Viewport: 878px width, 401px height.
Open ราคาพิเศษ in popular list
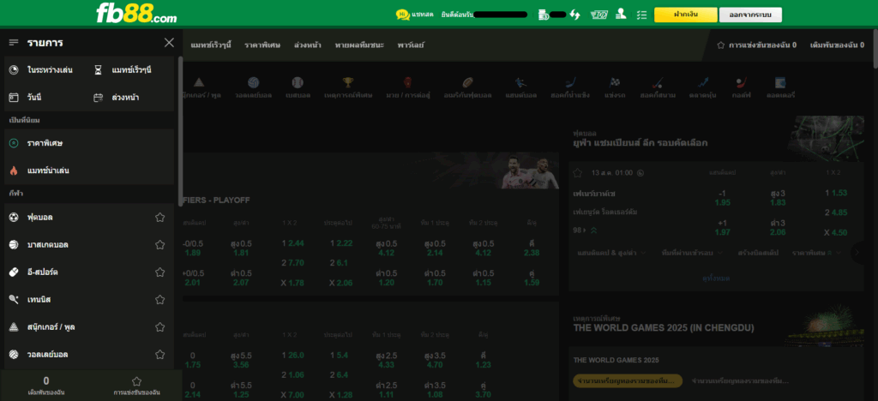tap(89, 143)
